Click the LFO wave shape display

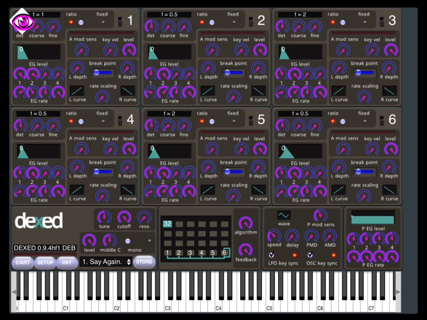[284, 215]
